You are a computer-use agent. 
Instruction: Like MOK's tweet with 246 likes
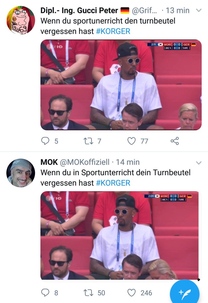tap(131, 293)
